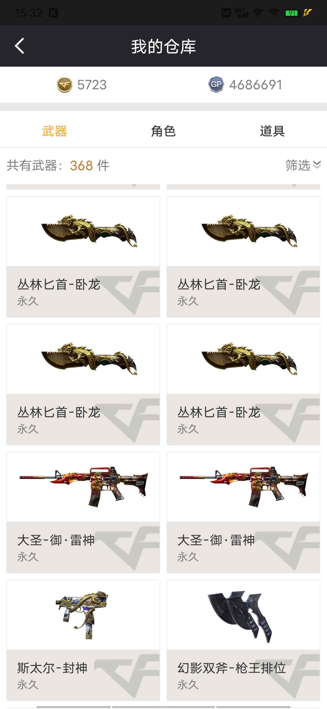Tap the battery indicator in status bar
The height and width of the screenshot is (709, 327).
click(x=292, y=13)
